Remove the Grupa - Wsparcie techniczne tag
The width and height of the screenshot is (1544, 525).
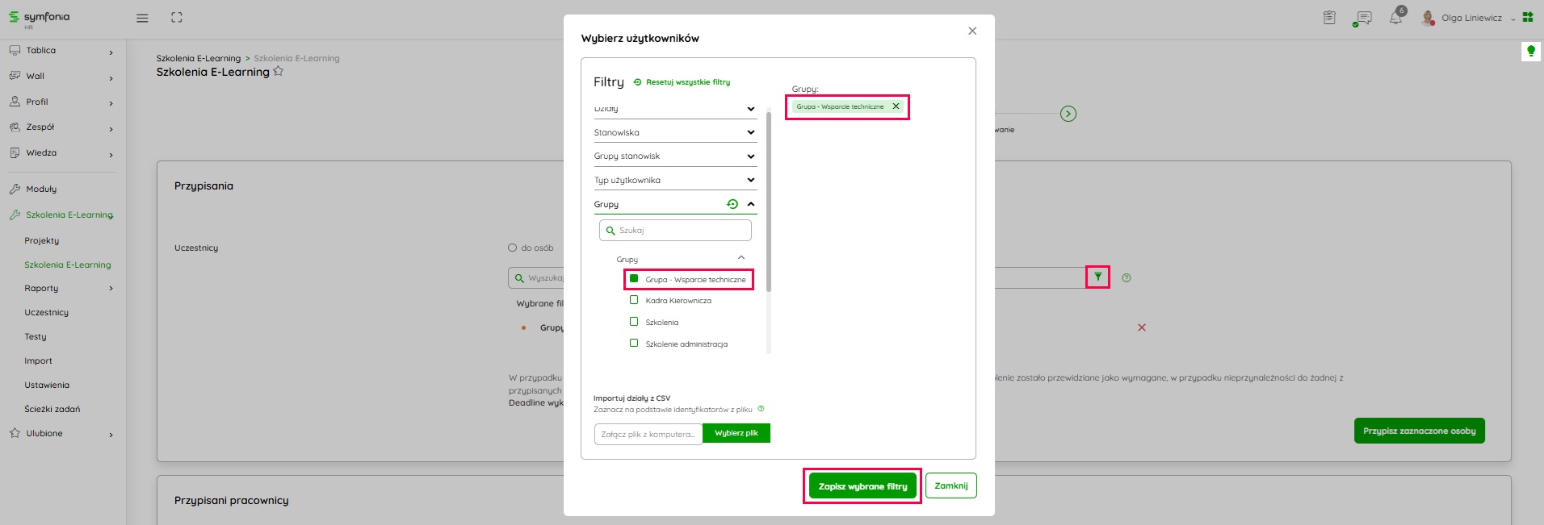tap(896, 106)
